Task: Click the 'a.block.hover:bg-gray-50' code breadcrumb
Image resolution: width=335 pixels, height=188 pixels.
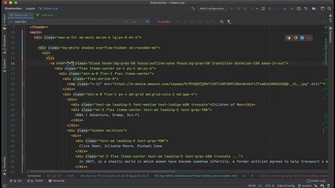Action: pyautogui.click(x=293, y=176)
